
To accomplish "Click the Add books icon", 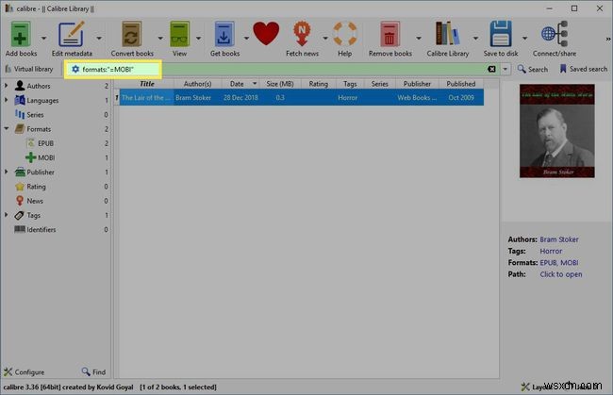I will [x=21, y=34].
